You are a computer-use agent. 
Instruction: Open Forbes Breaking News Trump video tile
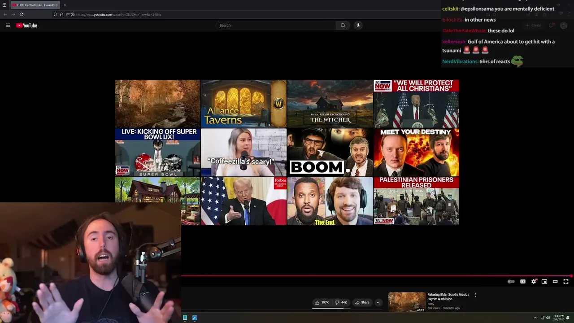point(244,201)
